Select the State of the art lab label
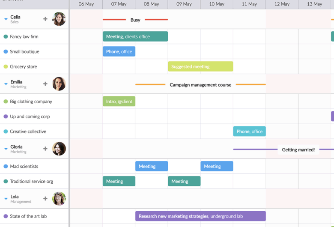The width and height of the screenshot is (334, 227). tap(28, 216)
